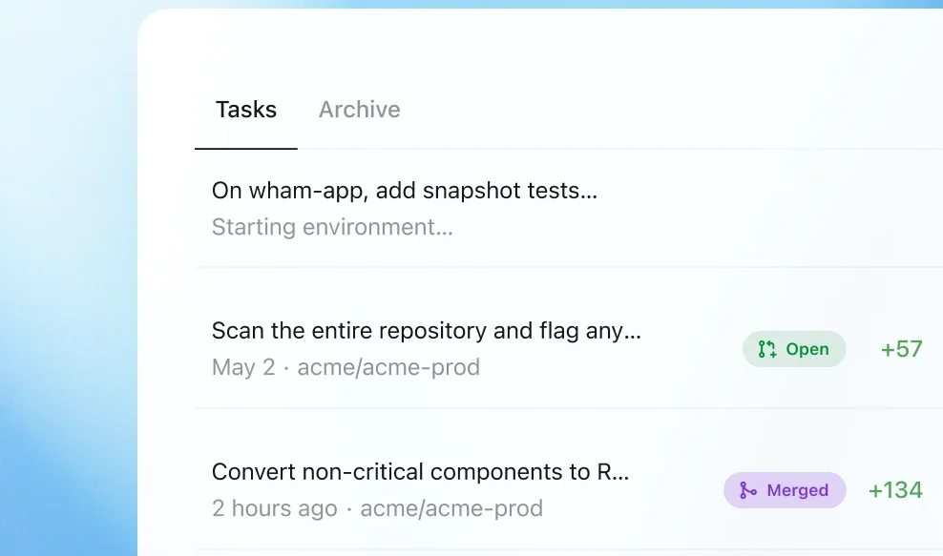Open the "Scan the entire repository" task
Screen dimensions: 943x556
tap(426, 331)
